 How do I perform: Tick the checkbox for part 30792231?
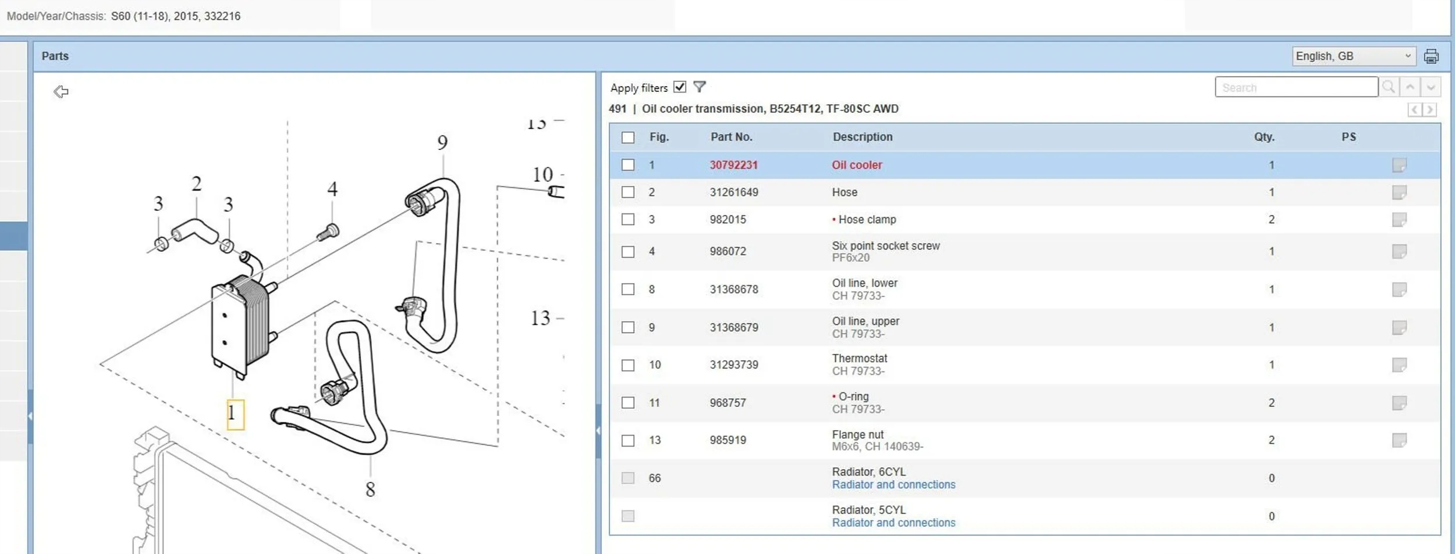[x=627, y=165]
